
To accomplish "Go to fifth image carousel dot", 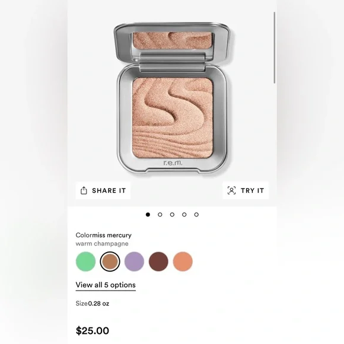I will 196,215.
